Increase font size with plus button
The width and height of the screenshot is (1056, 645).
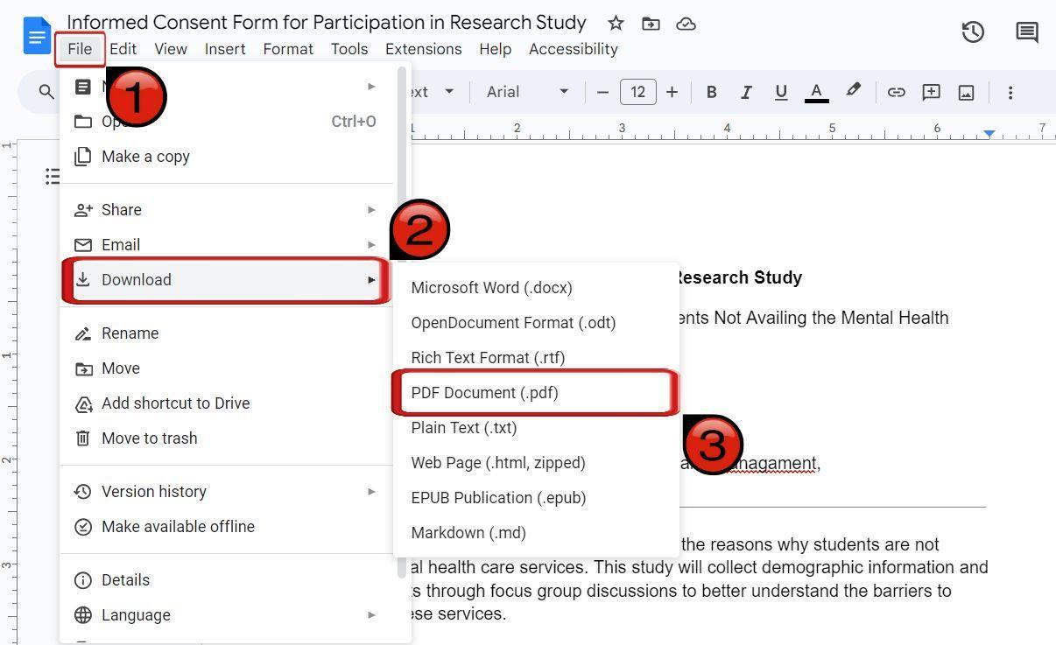click(672, 92)
